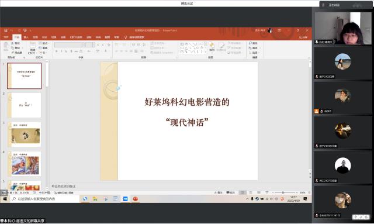The image size is (374, 224).
Task: Click the zoom slider in status bar
Action: click(285, 192)
